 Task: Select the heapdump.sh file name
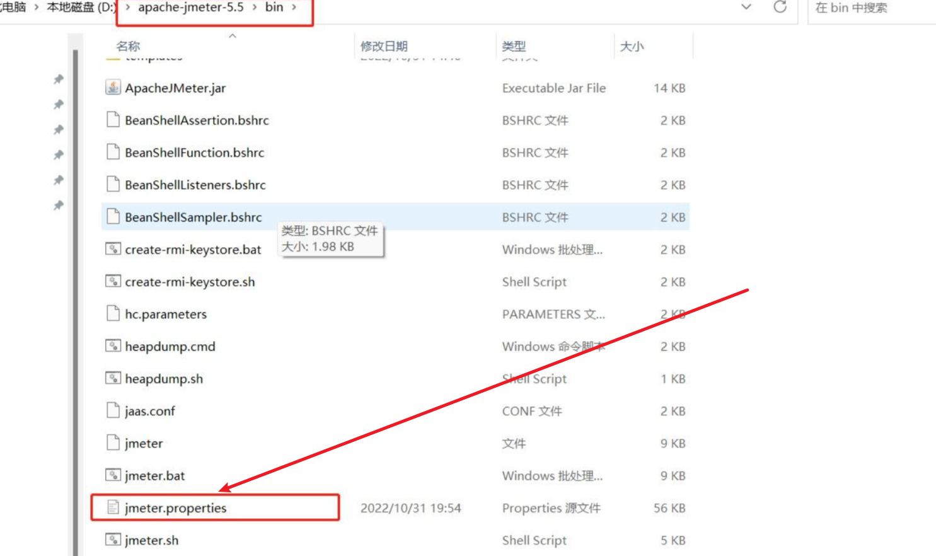[x=164, y=379]
